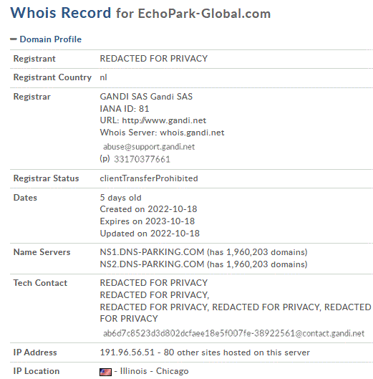Image resolution: width=373 pixels, height=379 pixels.
Task: Click the Expires on 2023-10-18 date
Action: [147, 221]
